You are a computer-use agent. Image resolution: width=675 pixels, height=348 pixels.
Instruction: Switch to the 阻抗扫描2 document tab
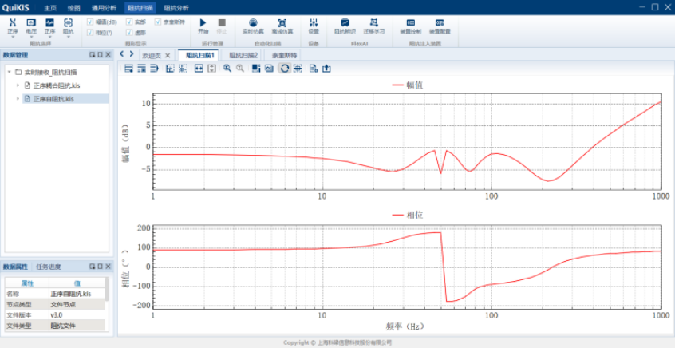click(x=243, y=56)
